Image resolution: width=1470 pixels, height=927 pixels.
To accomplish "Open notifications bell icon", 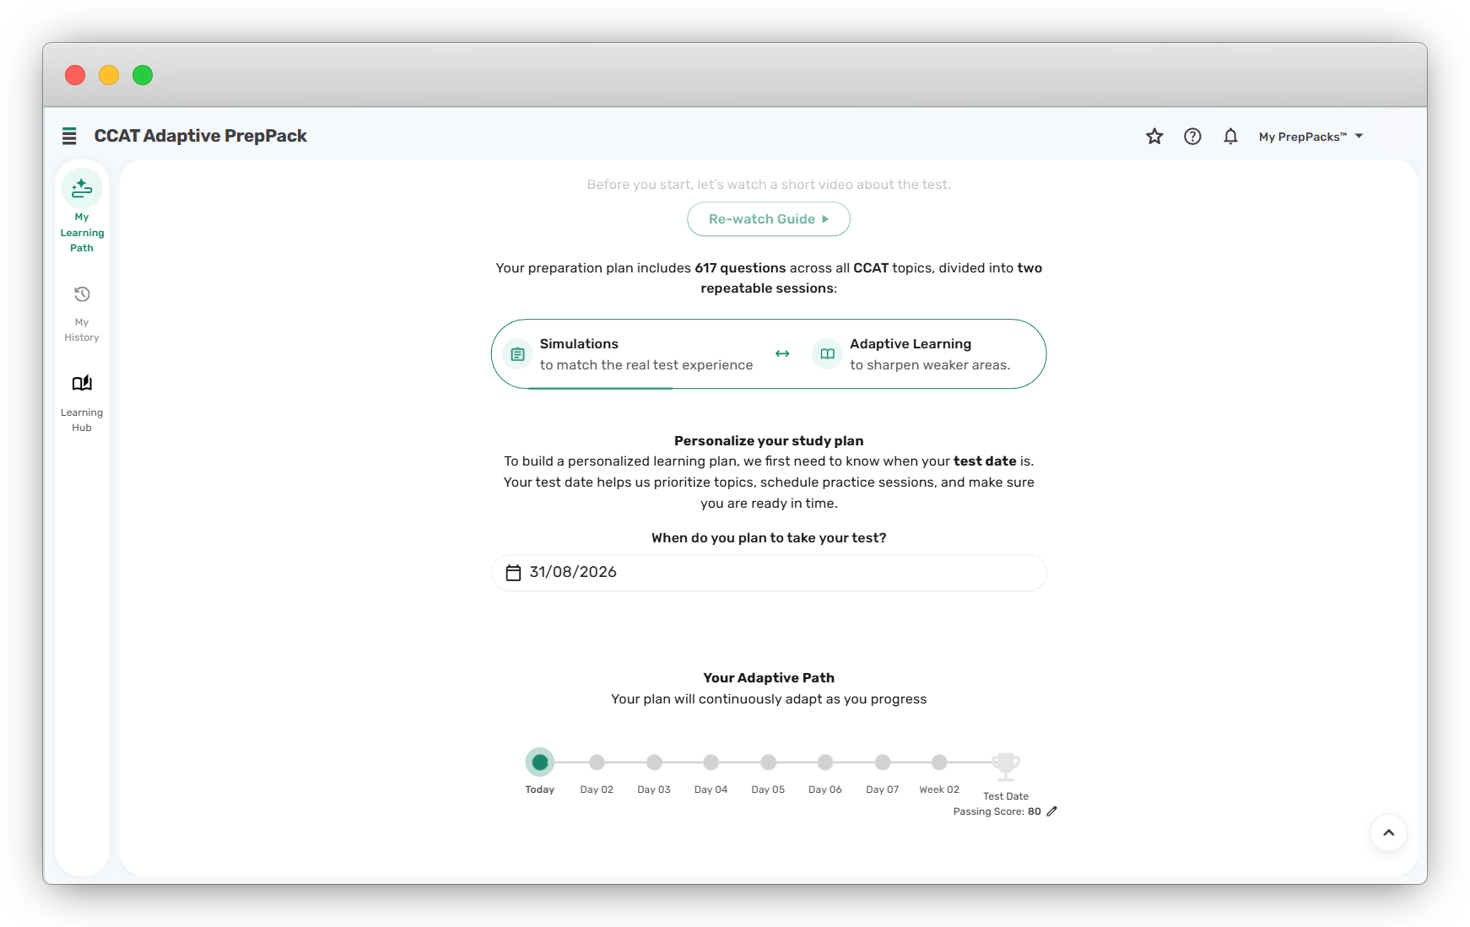I will [x=1230, y=137].
